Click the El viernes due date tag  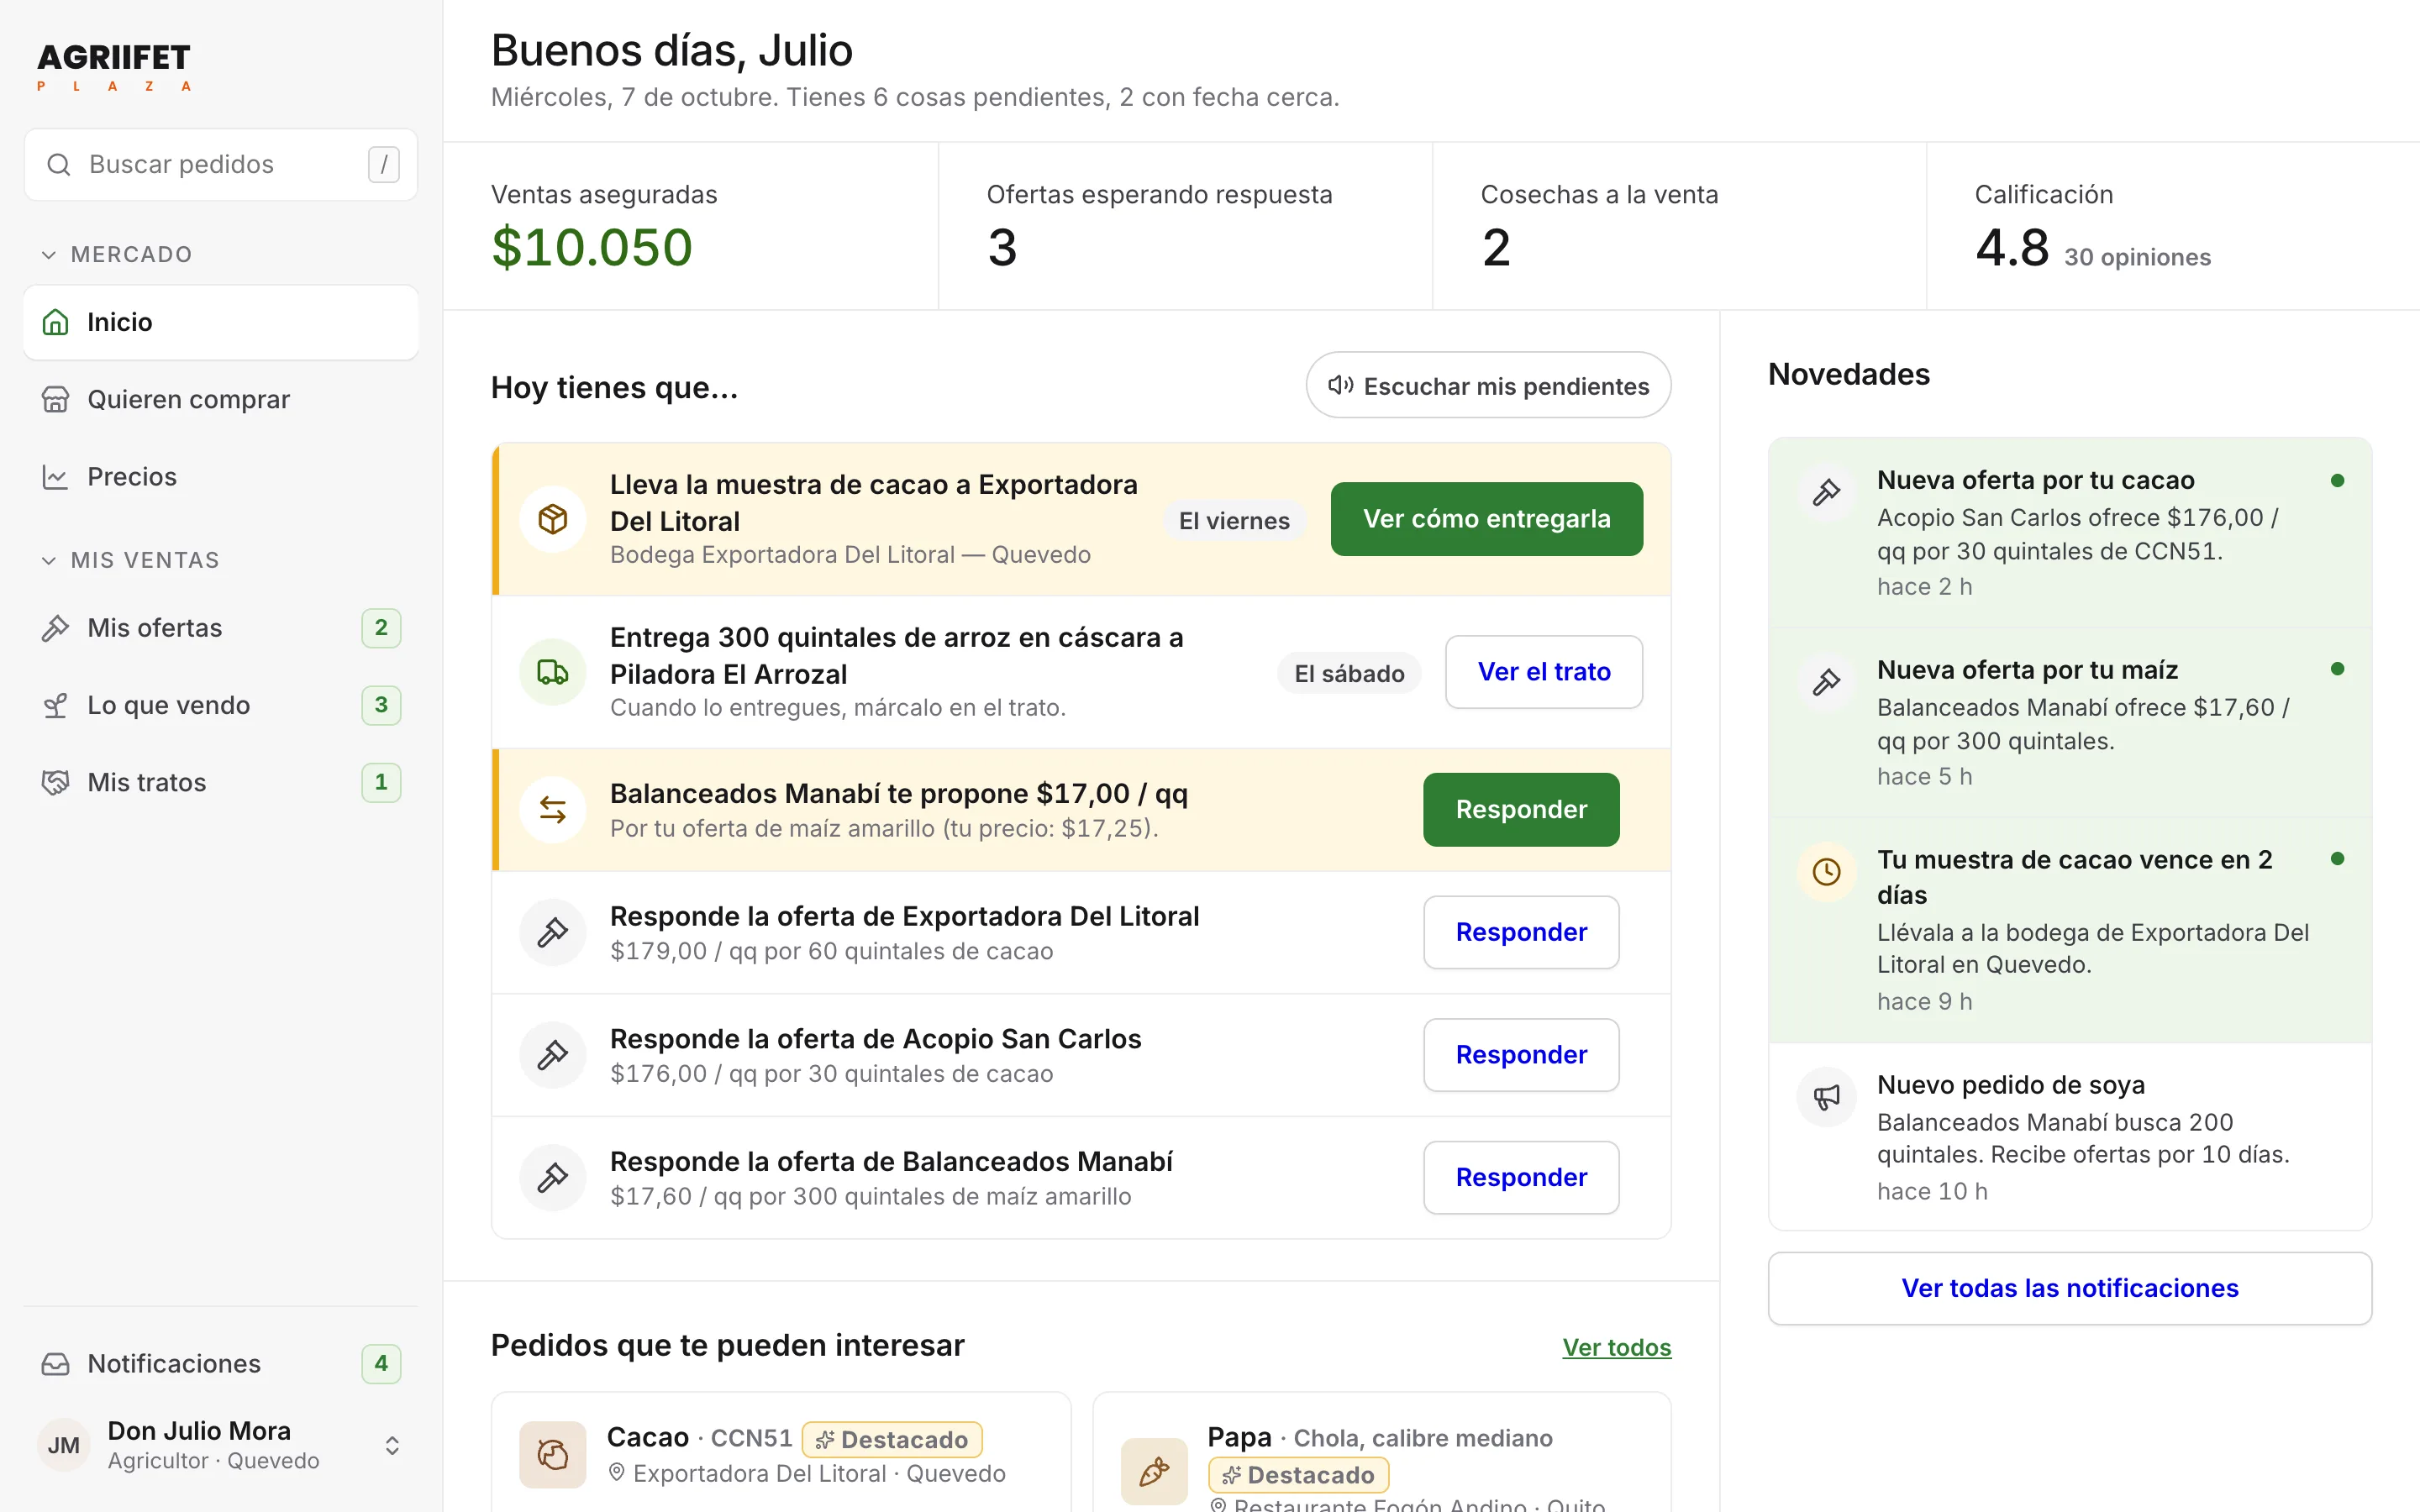click(x=1234, y=521)
